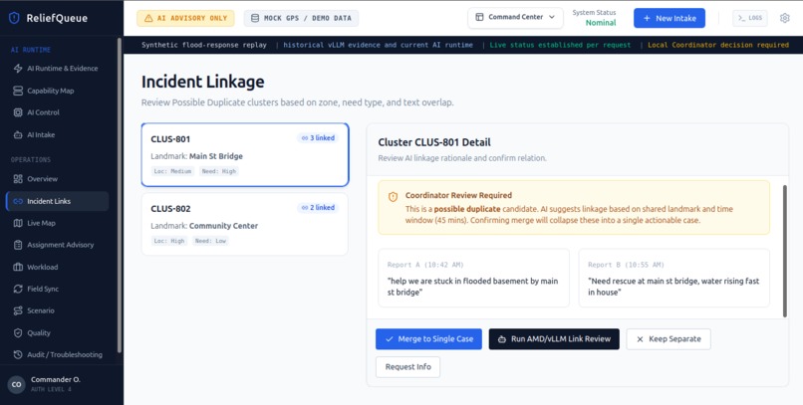This screenshot has width=803, height=405.
Task: Click the link icon in the 2 linked badge
Action: (x=305, y=208)
